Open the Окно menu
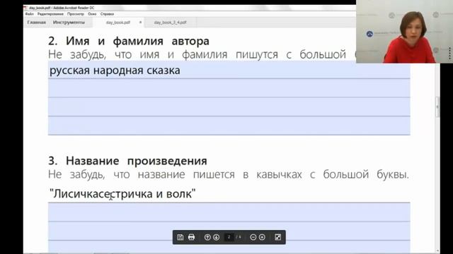 pyautogui.click(x=92, y=14)
